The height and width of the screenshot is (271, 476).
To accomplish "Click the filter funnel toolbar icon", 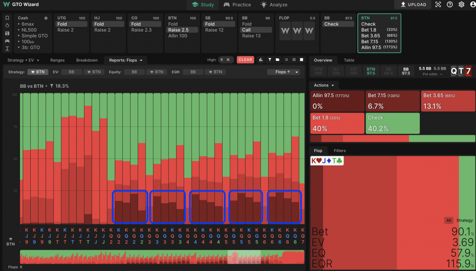I will (x=270, y=60).
